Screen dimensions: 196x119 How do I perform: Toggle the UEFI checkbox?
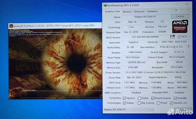[179, 37]
